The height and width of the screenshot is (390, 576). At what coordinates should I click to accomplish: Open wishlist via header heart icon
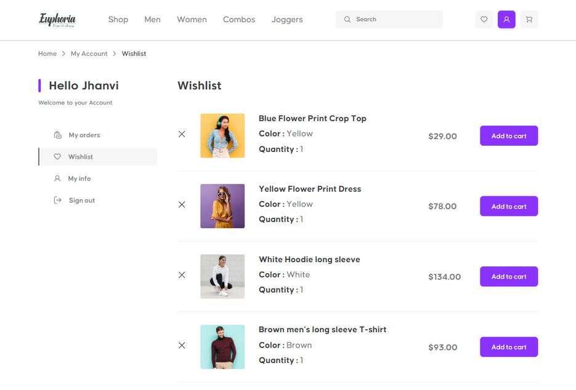pyautogui.click(x=484, y=20)
